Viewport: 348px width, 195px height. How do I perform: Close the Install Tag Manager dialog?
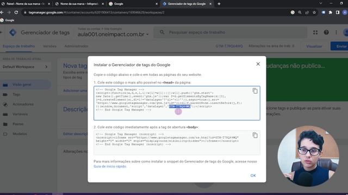tap(258, 64)
